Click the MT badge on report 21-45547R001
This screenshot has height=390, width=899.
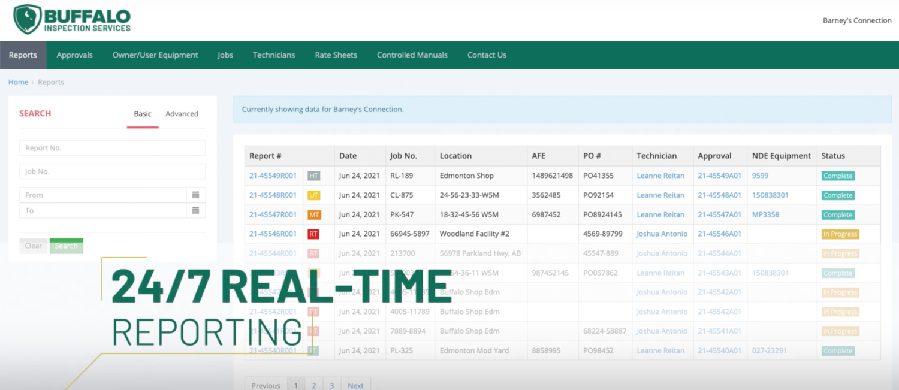[x=313, y=214]
